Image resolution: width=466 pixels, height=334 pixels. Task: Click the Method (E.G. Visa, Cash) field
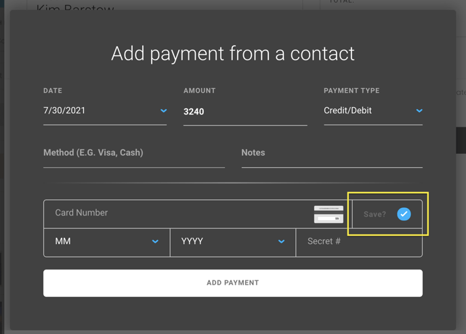click(x=134, y=153)
